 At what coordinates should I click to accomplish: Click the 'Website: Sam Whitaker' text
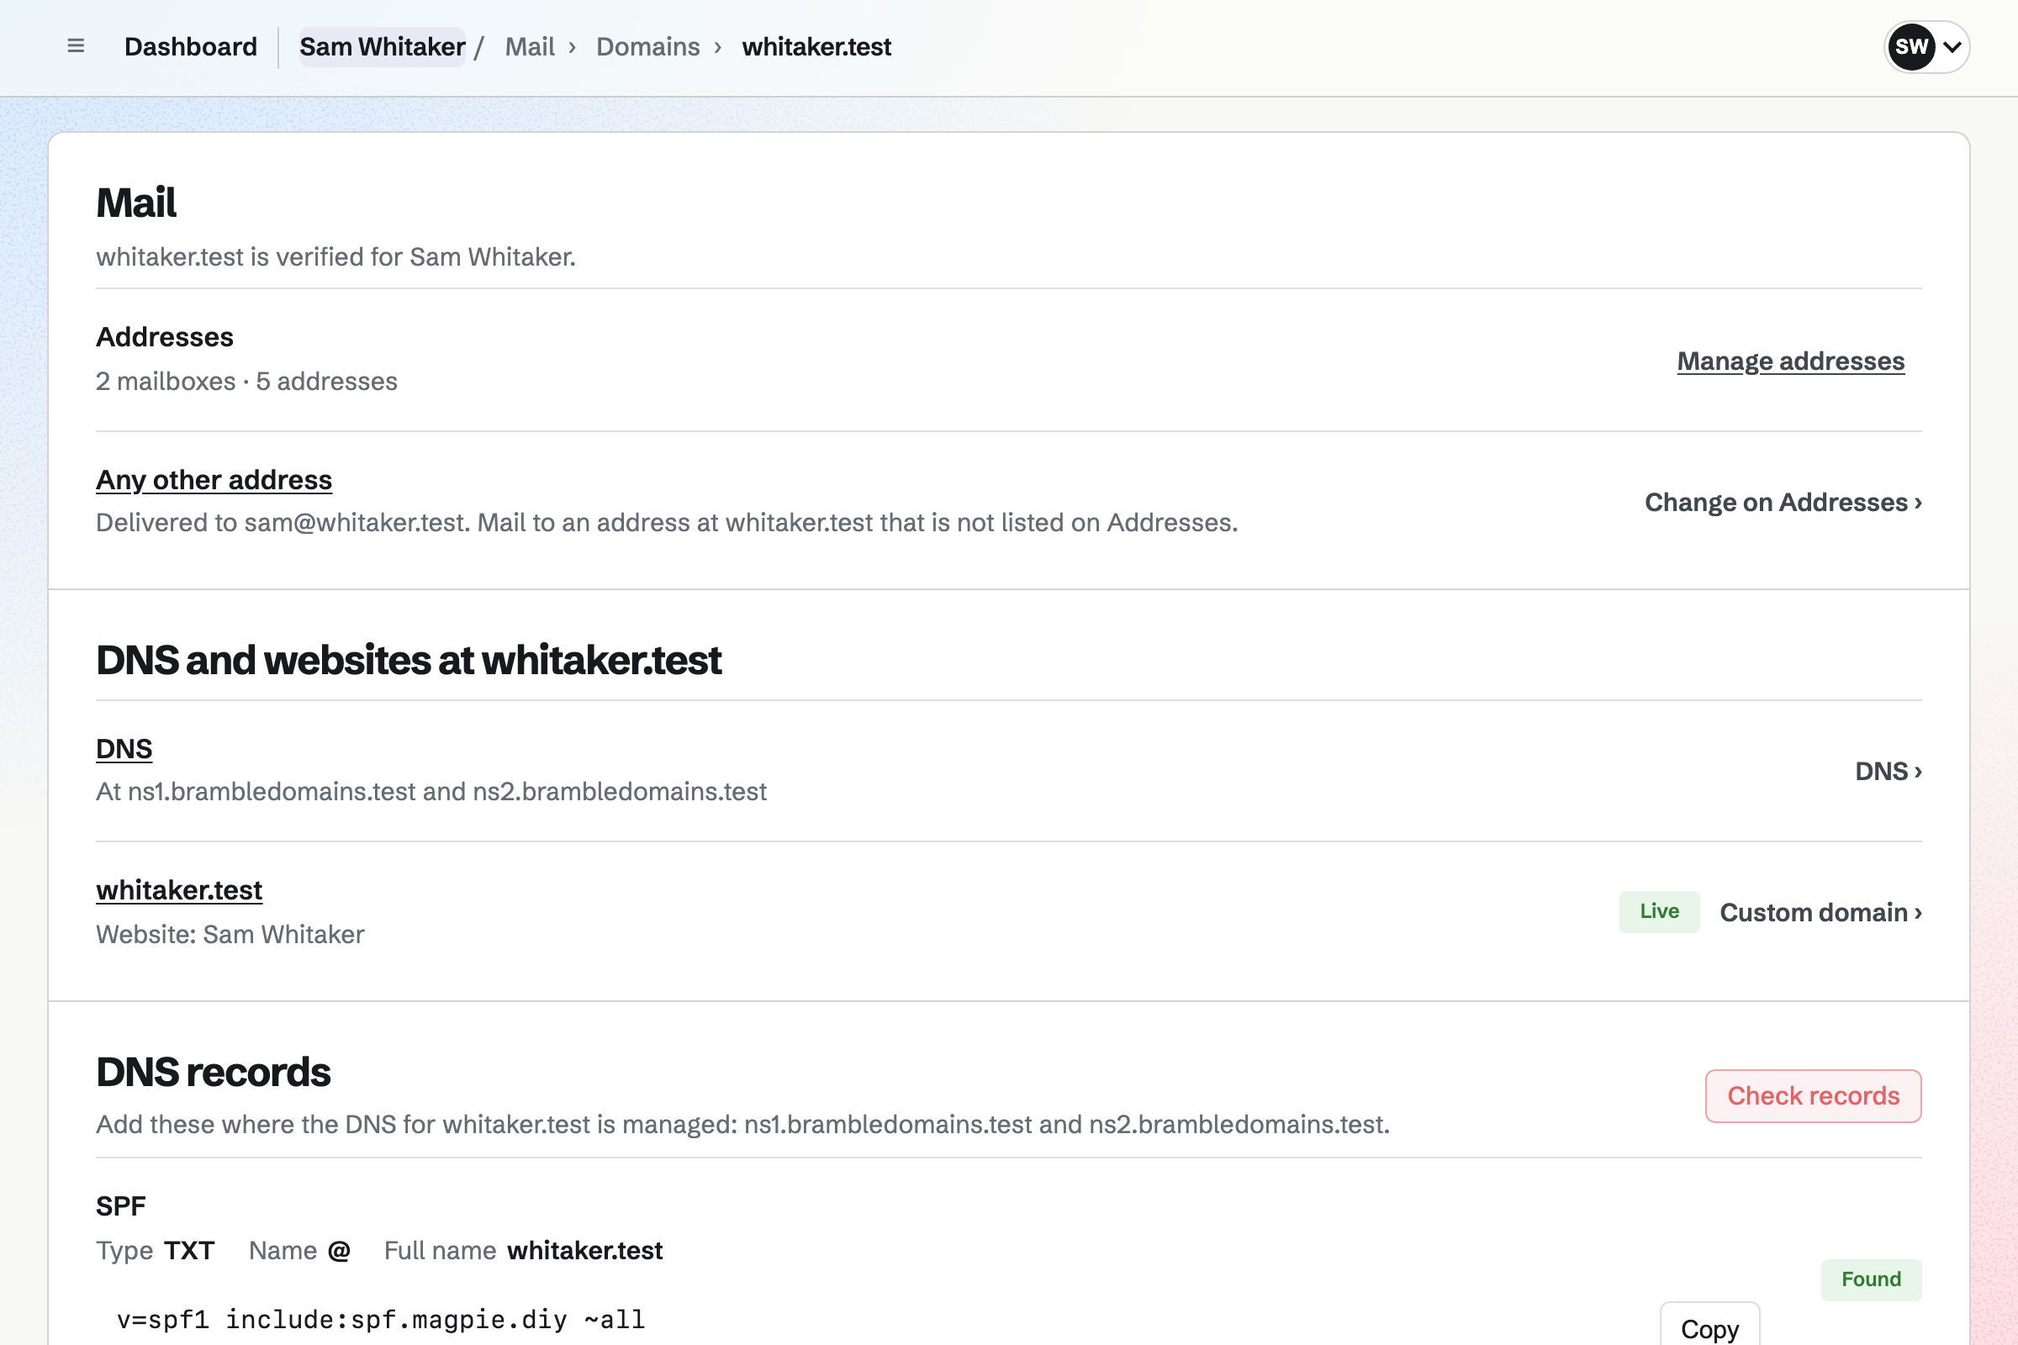230,934
